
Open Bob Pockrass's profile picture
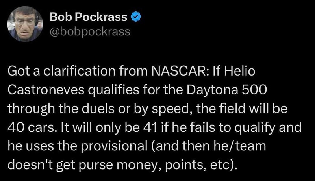tap(25, 24)
